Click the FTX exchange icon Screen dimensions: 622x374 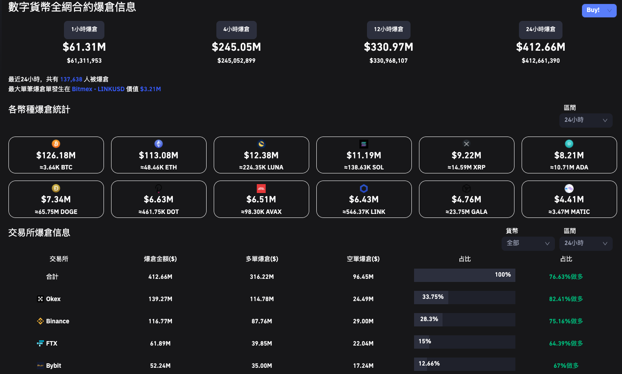[40, 343]
